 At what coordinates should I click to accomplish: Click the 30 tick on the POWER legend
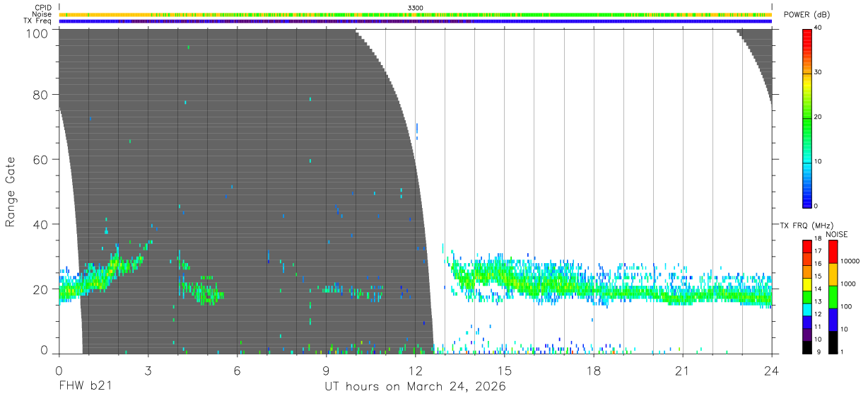(x=818, y=72)
